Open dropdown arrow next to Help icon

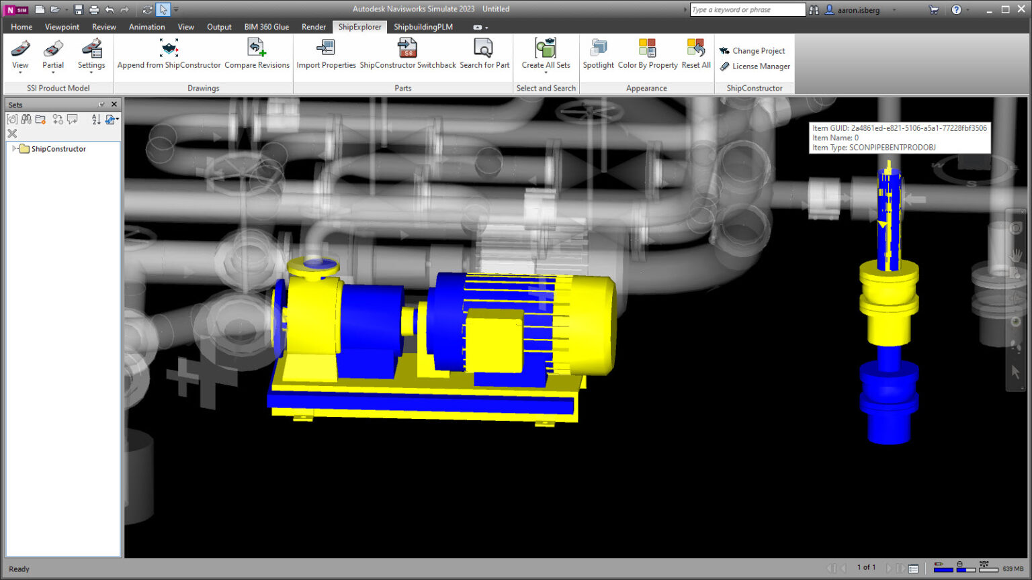point(967,9)
